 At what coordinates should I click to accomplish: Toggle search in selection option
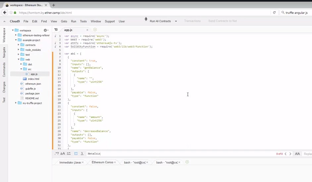coord(76,154)
